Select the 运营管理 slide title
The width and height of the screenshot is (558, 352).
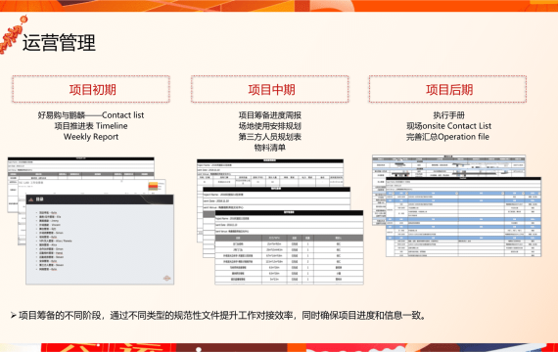tap(59, 43)
